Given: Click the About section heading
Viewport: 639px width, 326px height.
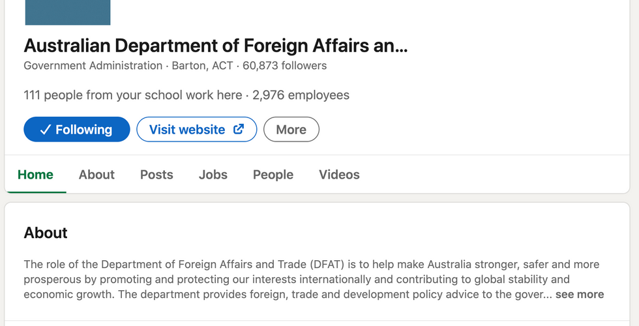Looking at the screenshot, I should pos(46,233).
